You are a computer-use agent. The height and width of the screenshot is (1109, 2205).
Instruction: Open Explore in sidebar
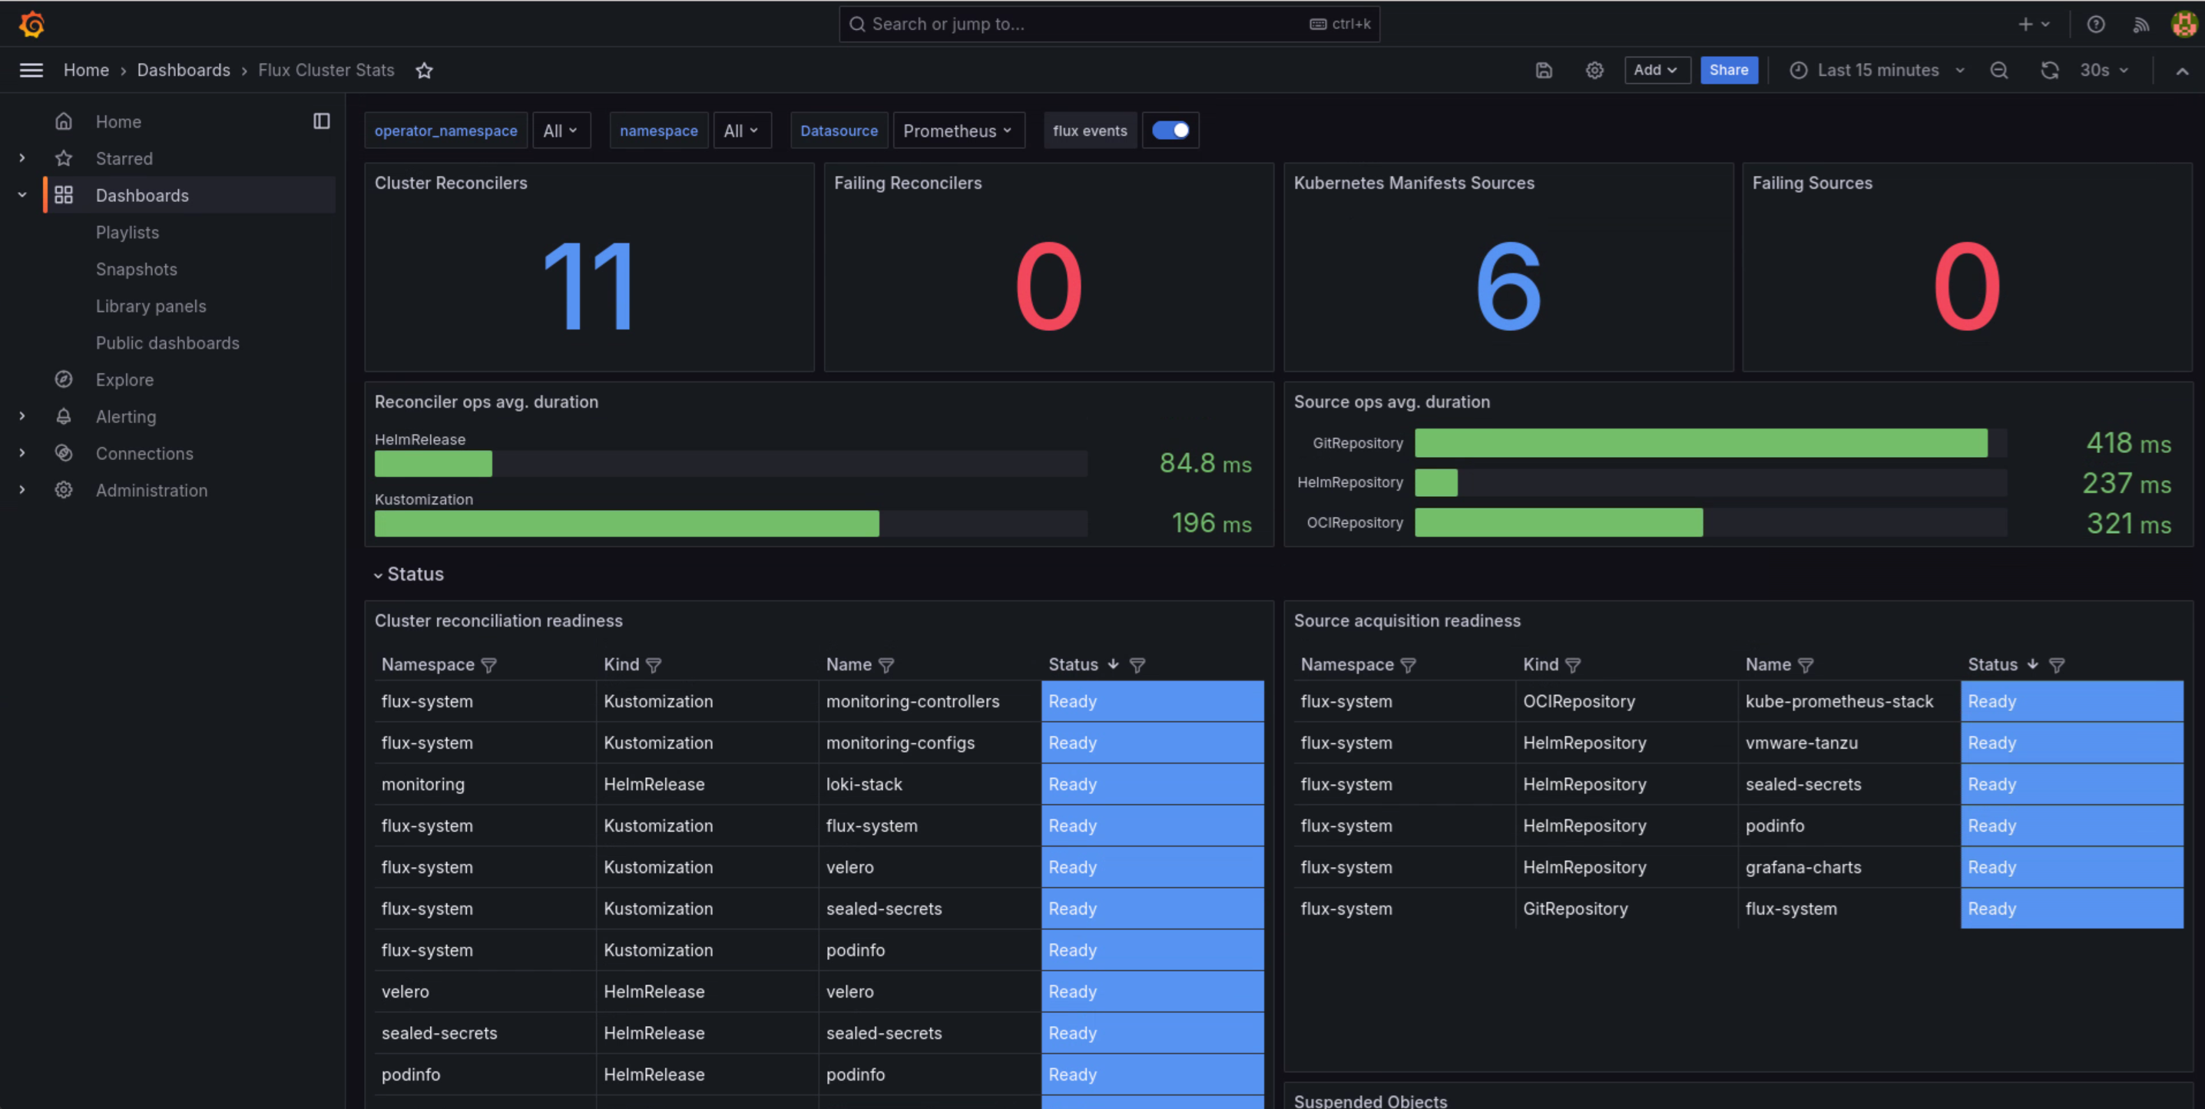(124, 379)
